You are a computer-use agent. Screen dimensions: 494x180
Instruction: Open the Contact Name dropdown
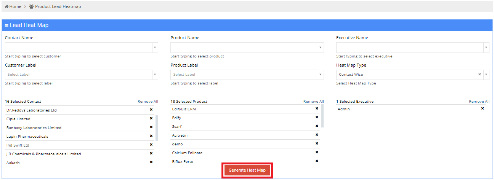pyautogui.click(x=155, y=48)
